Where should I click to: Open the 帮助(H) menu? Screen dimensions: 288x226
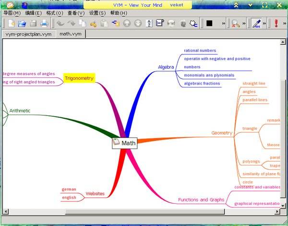[x=119, y=13]
